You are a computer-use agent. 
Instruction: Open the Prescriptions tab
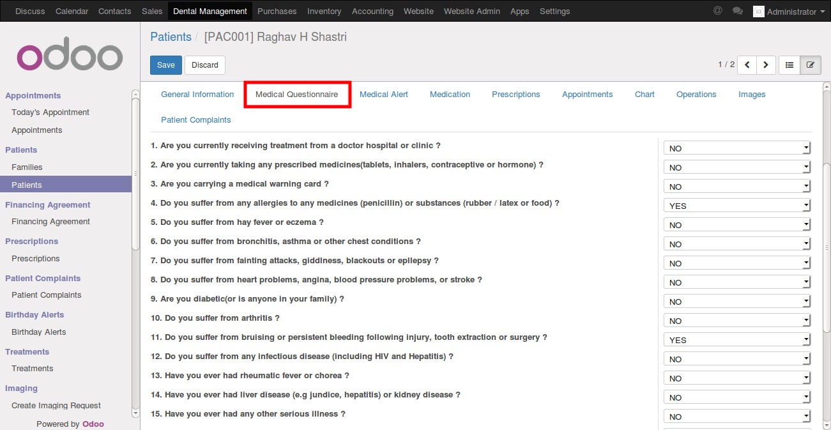tap(515, 95)
